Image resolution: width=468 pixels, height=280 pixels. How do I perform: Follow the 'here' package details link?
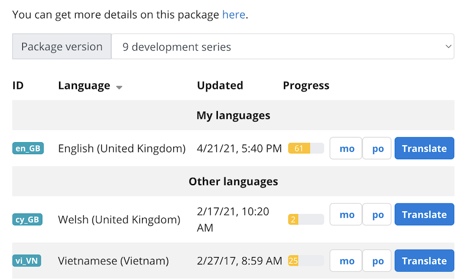(x=233, y=15)
